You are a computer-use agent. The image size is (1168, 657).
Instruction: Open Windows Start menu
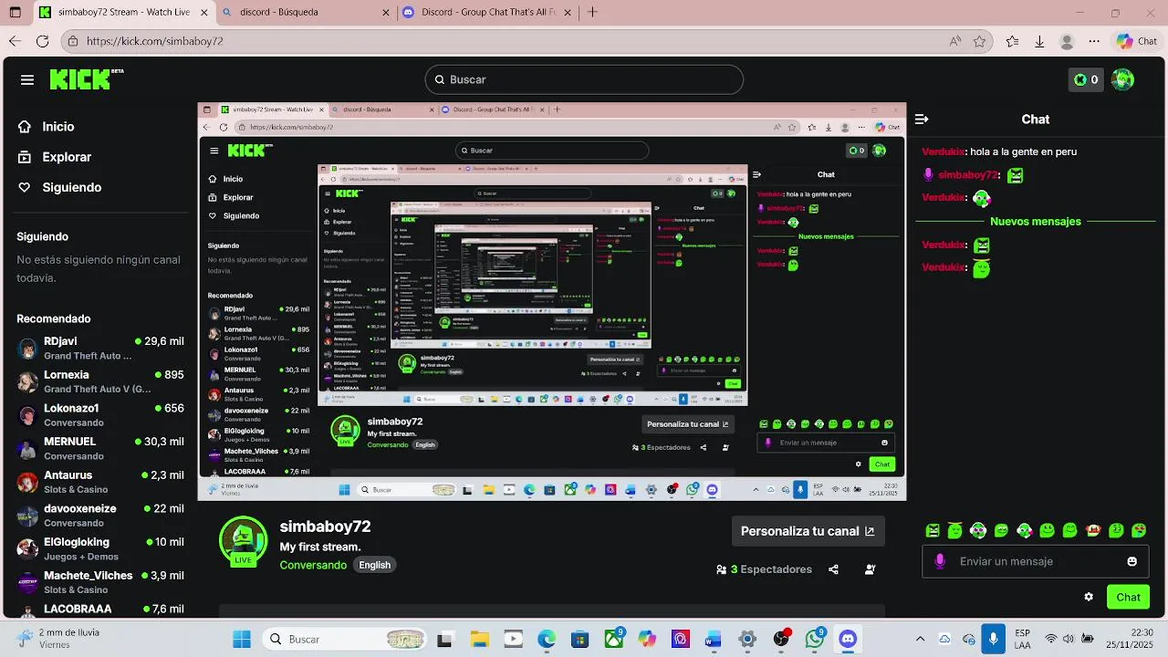242,639
